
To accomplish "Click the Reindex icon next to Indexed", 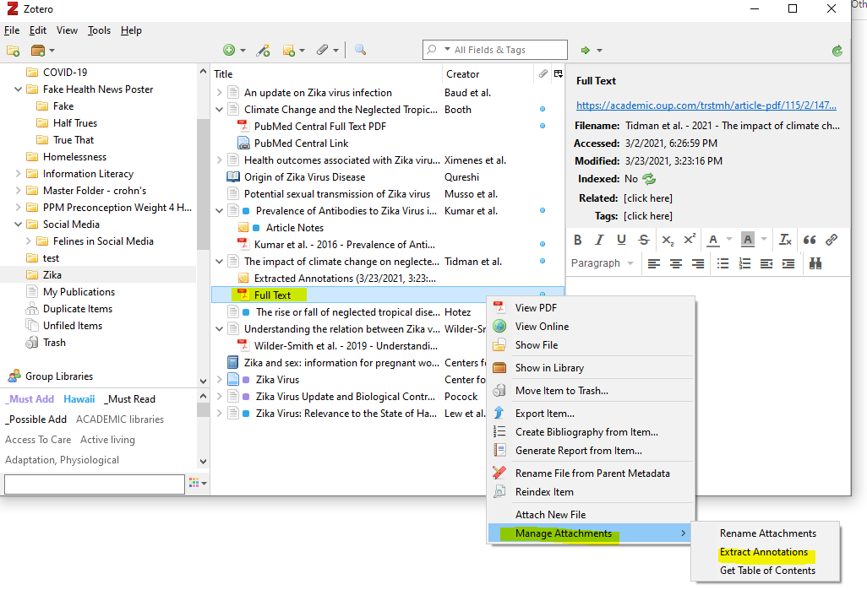I will pyautogui.click(x=649, y=179).
